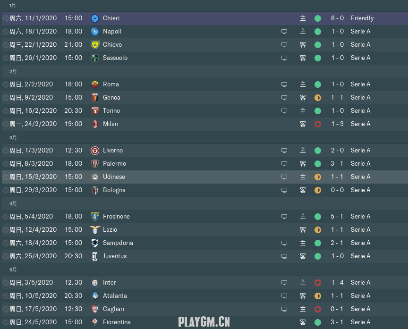Toggle the check circle beside the Torino fixture

pyautogui.click(x=5, y=111)
